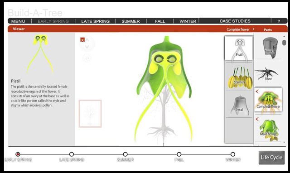Open the help question mark icon
The image size is (290, 173).
point(279,21)
